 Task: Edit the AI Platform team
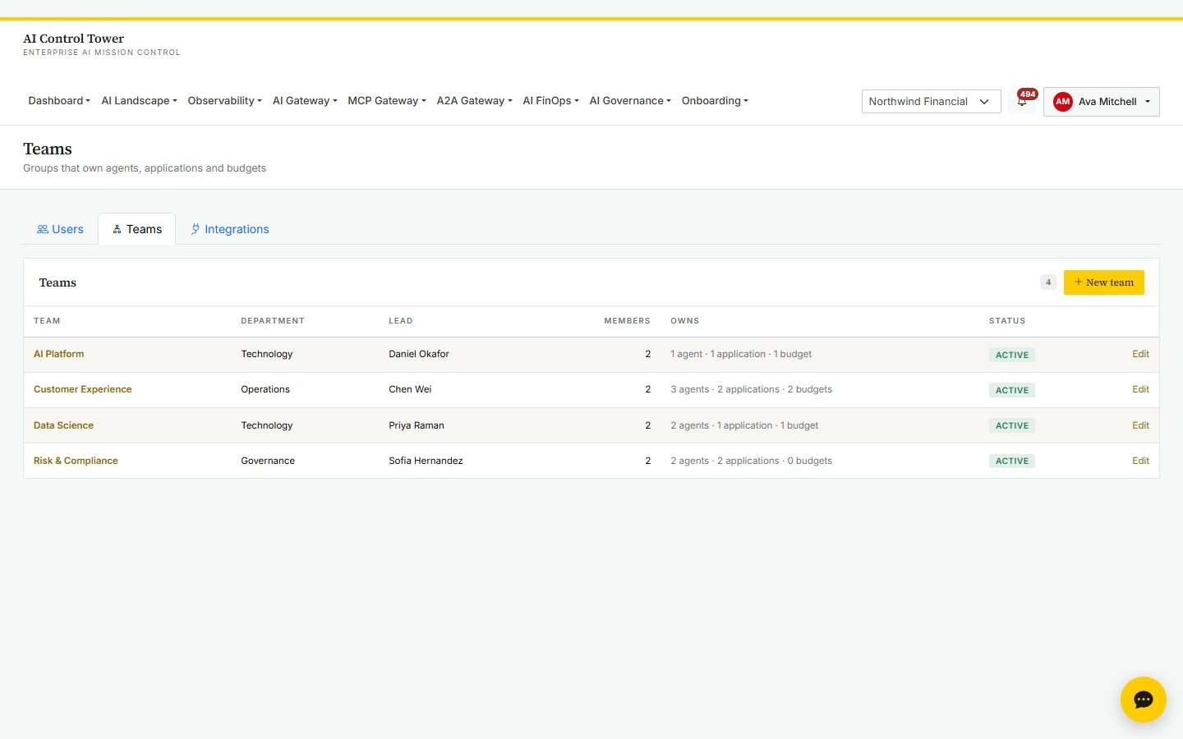coord(1140,354)
